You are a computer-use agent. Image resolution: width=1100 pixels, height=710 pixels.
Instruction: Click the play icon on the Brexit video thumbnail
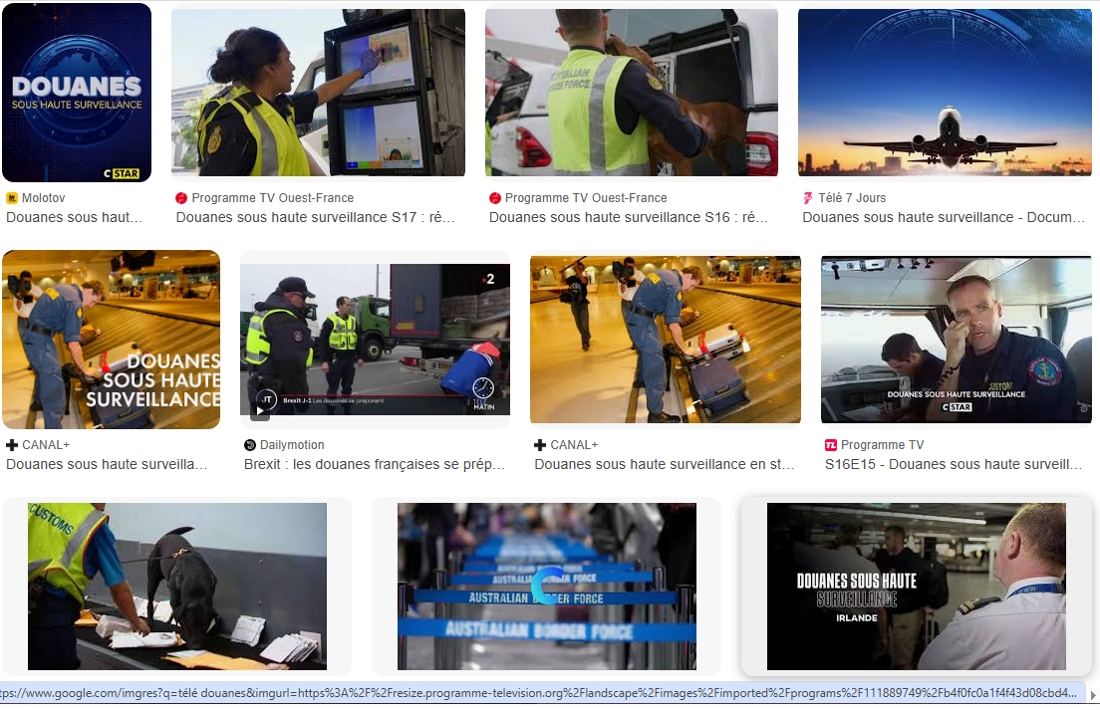259,413
